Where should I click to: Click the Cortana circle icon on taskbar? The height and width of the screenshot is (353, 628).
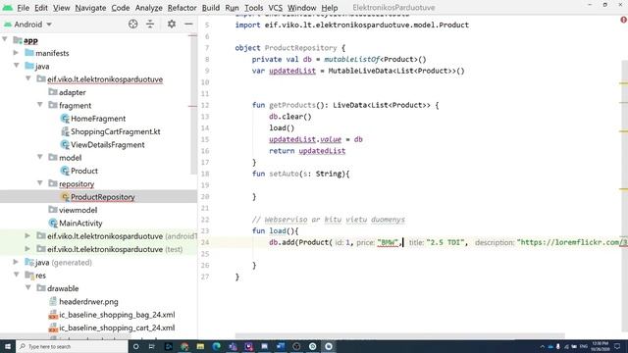(x=135, y=346)
